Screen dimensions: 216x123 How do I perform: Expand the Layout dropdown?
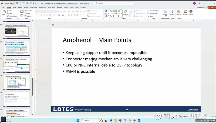click(28, 11)
